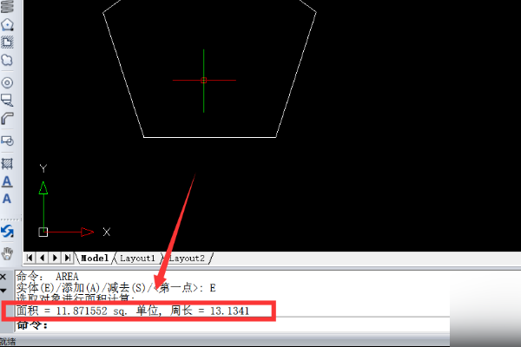Click the crosshair cursor pickbox center

(204, 81)
